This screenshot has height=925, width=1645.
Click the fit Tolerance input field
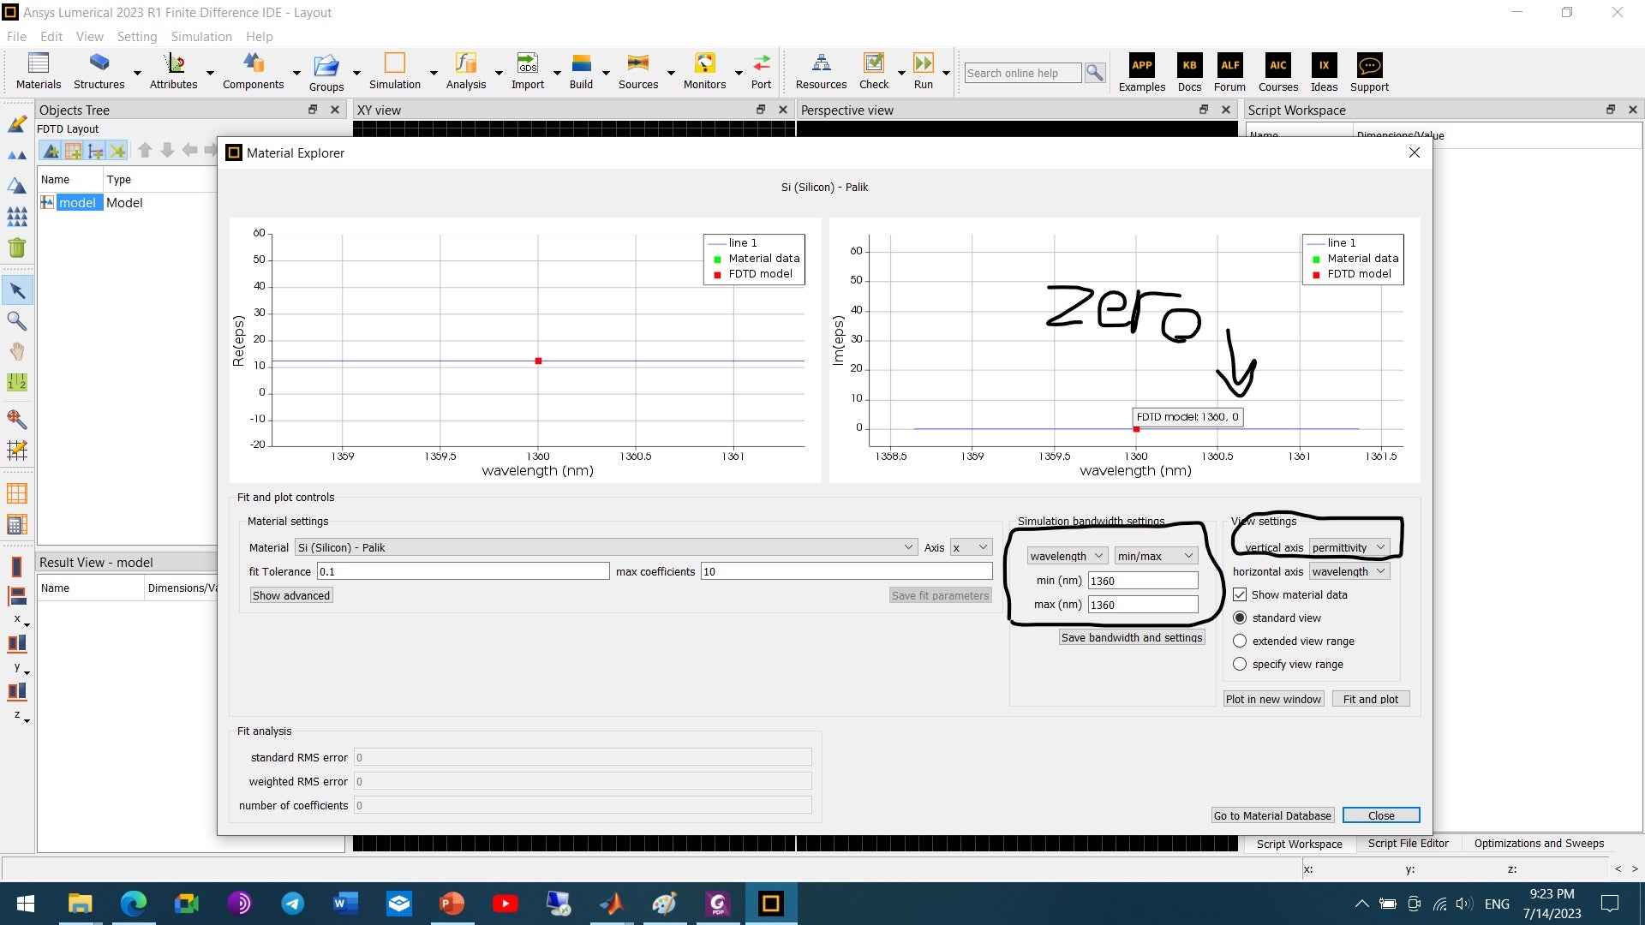tap(463, 571)
